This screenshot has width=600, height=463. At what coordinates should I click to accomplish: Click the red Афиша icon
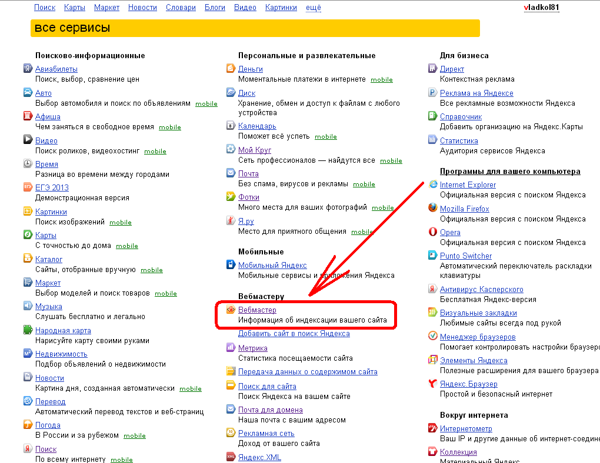(x=28, y=116)
